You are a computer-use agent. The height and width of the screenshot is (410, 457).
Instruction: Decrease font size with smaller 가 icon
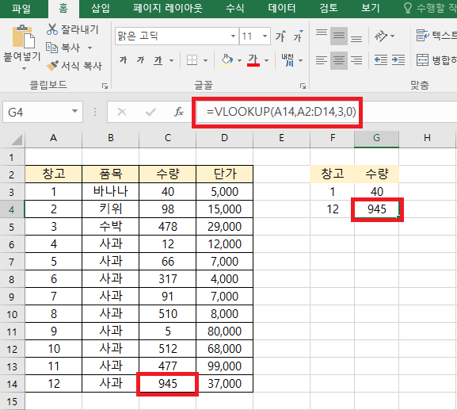click(x=298, y=36)
